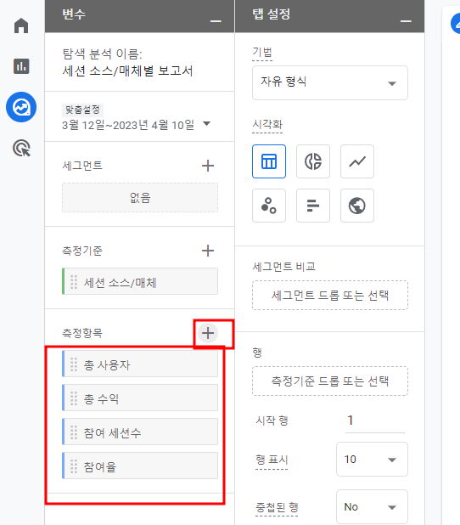Click the 시작 행 input field
This screenshot has width=460, height=525.
pos(374,421)
